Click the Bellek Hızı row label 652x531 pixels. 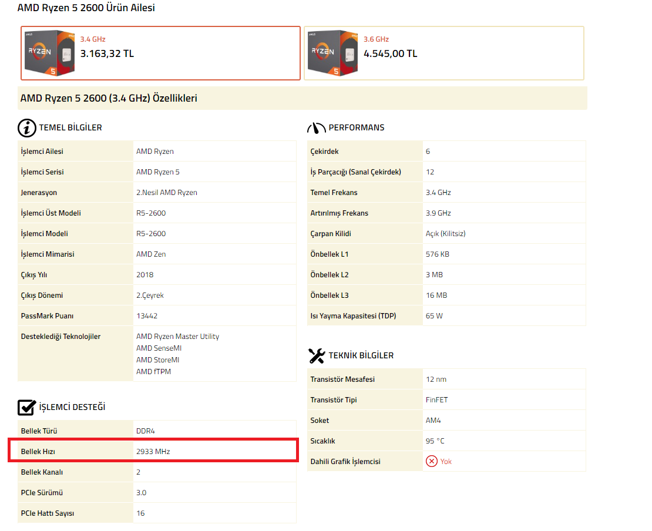[x=38, y=452]
